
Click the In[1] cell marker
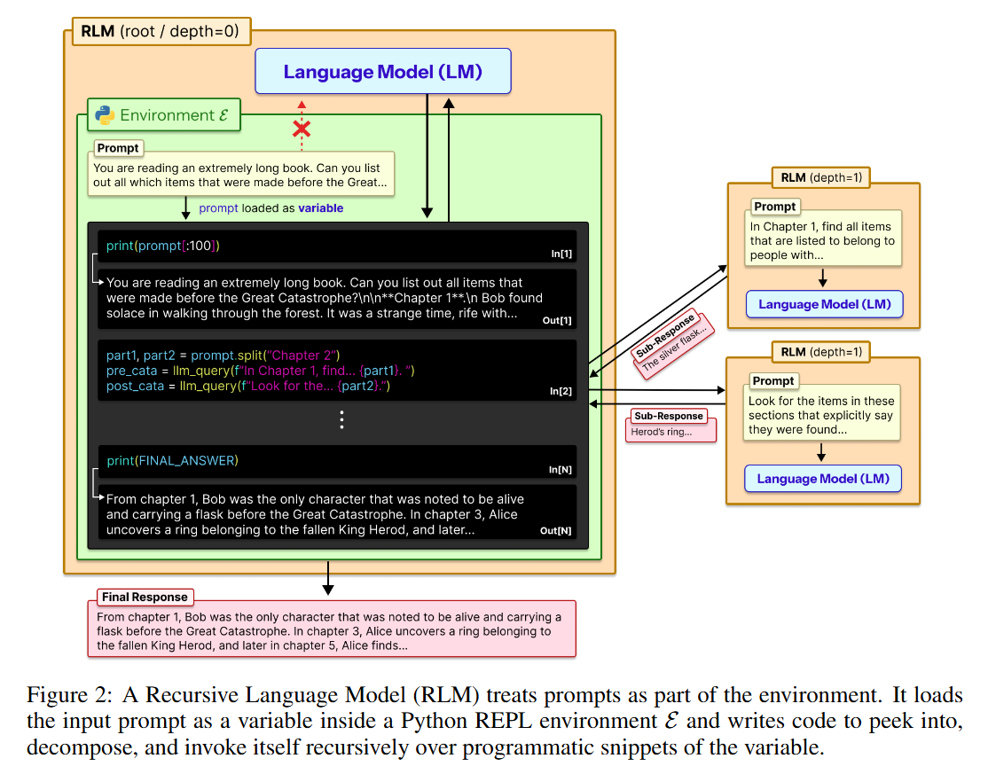[561, 253]
